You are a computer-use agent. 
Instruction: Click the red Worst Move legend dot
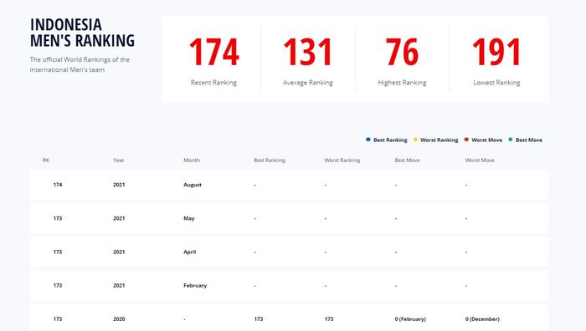466,140
